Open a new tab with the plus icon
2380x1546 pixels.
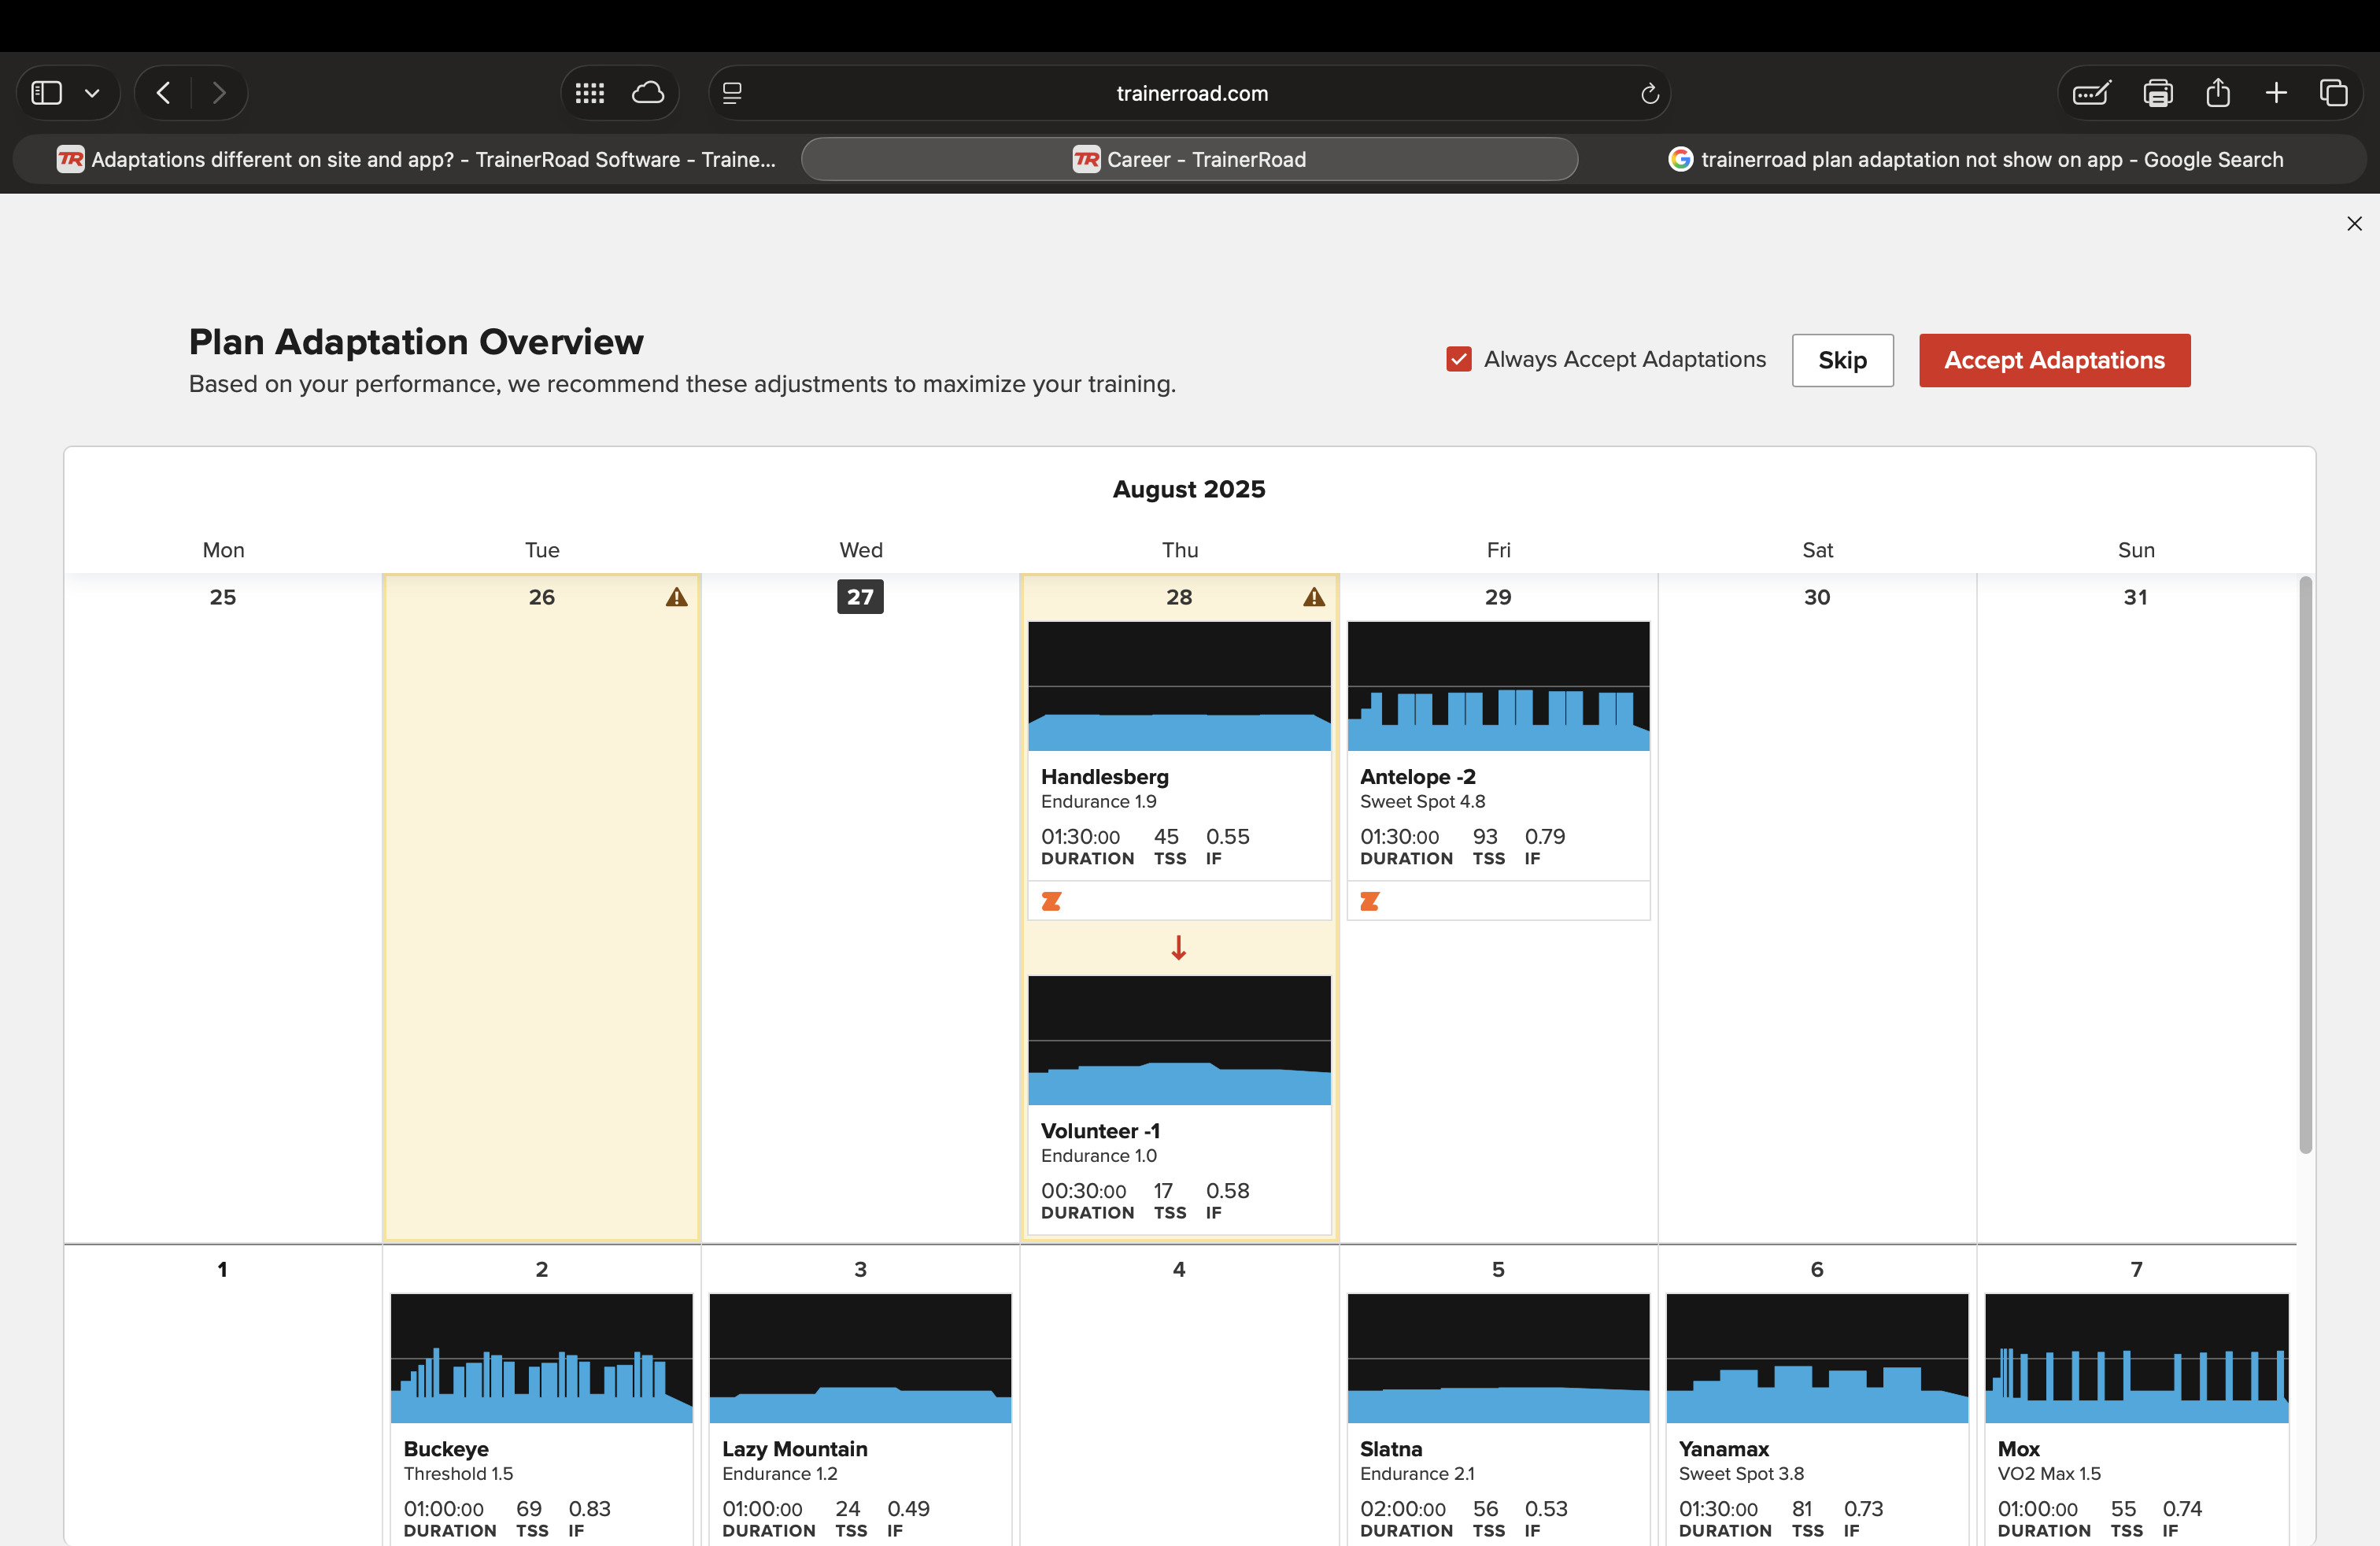pos(2276,93)
